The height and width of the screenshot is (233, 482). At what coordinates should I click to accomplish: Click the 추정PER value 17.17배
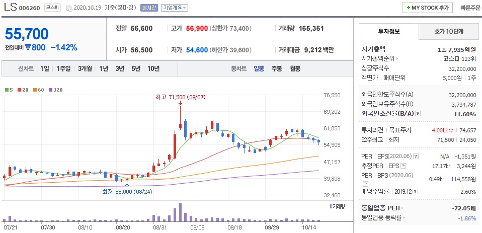441,166
